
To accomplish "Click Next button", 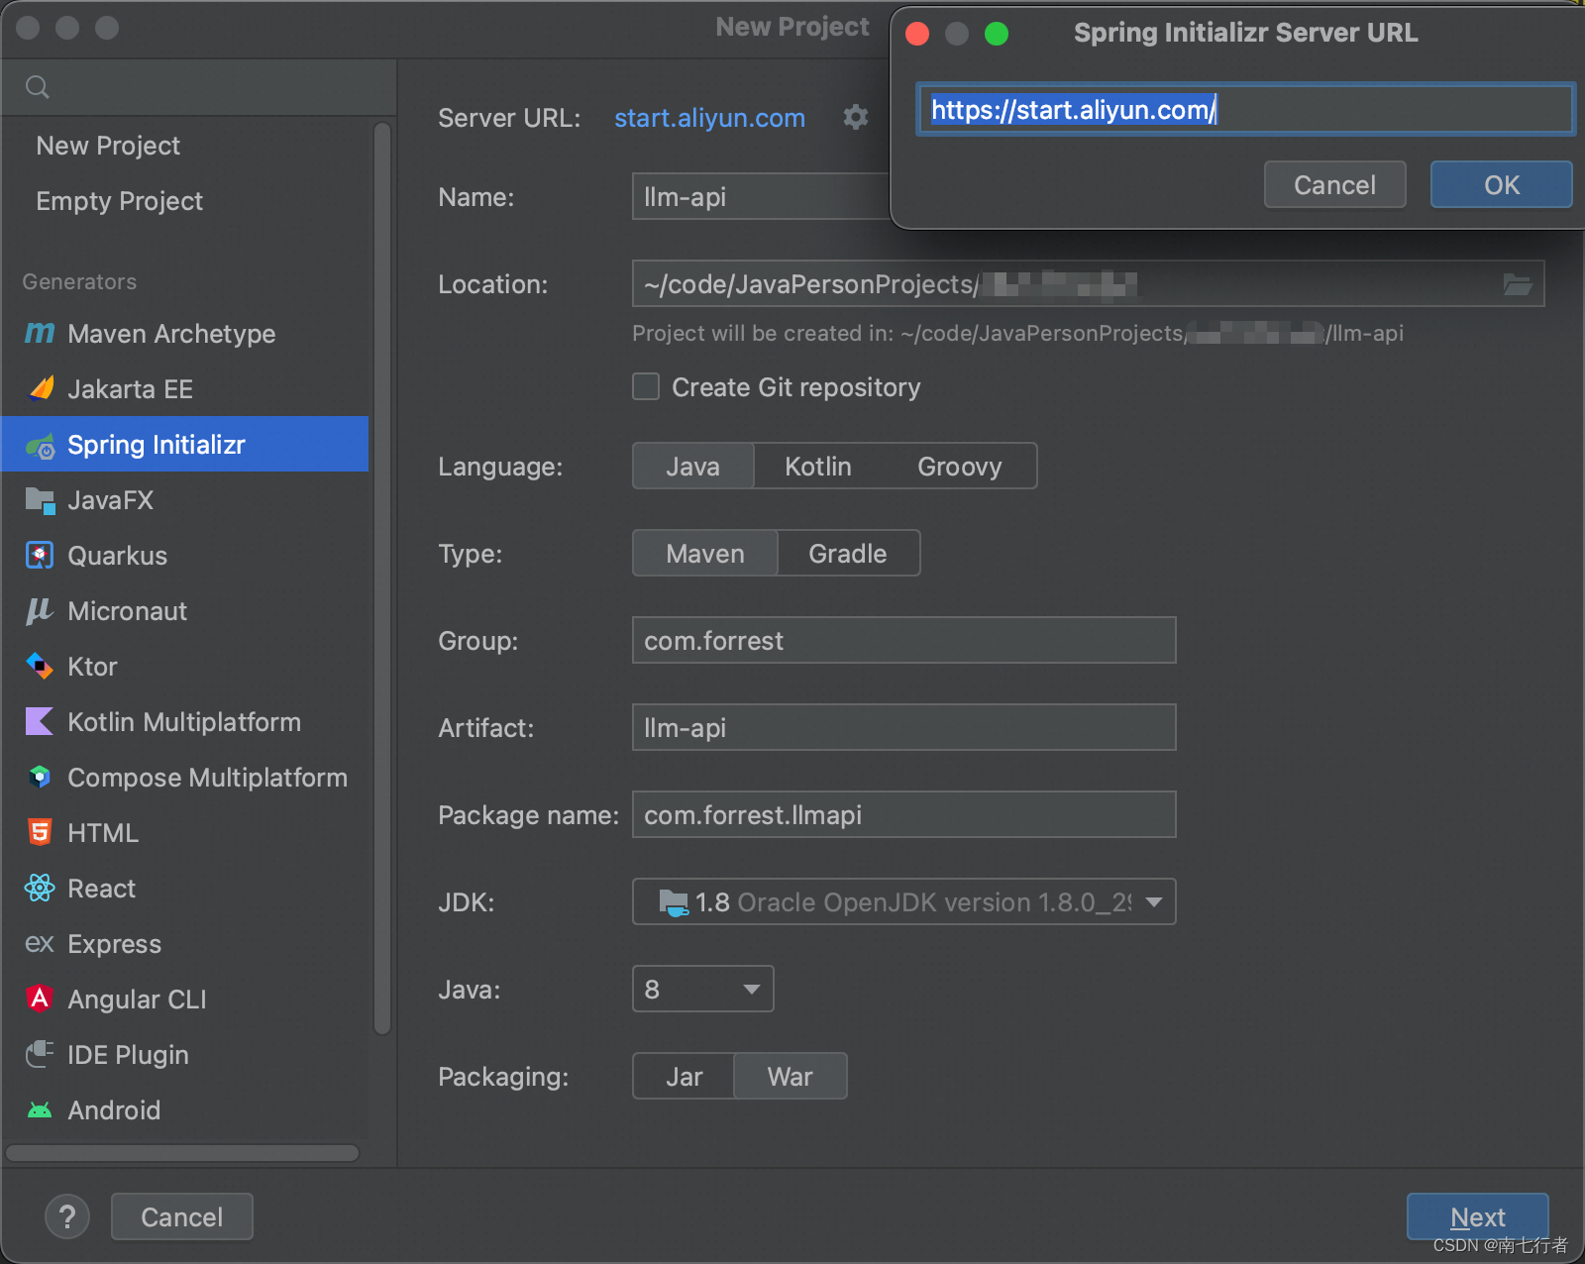I will tap(1477, 1216).
